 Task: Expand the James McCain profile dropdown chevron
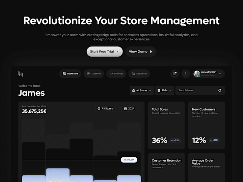[x=220, y=74]
